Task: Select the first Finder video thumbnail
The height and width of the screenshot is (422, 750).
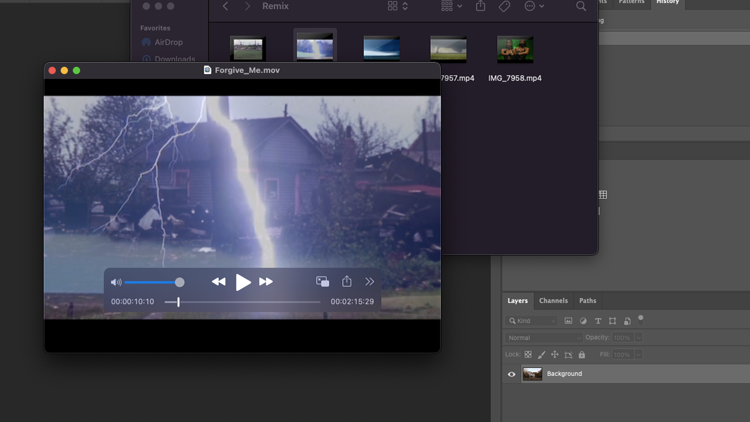Action: [x=248, y=49]
